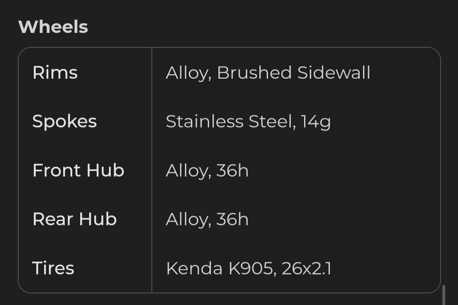Click the Front Hub 'Alloy, 36h' value
Image resolution: width=458 pixels, height=305 pixels.
(x=207, y=171)
